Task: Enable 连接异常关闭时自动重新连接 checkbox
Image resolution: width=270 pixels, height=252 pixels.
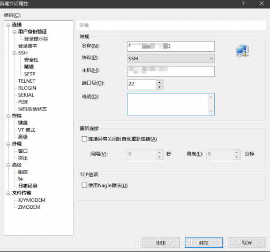Action: pyautogui.click(x=84, y=139)
